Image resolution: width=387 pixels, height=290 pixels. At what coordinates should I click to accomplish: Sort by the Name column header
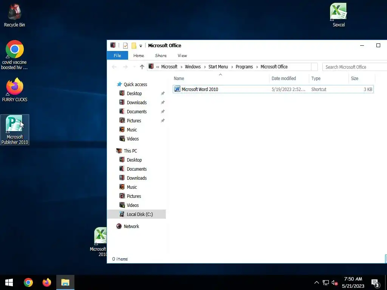tap(221, 79)
